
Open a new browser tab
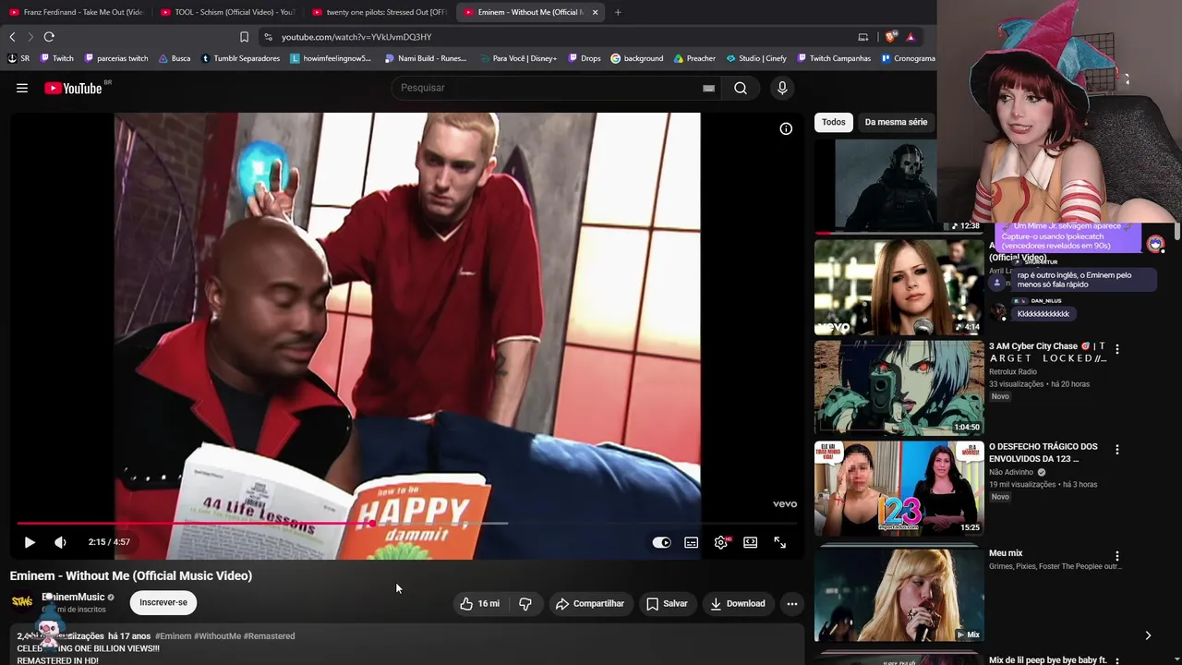point(618,12)
